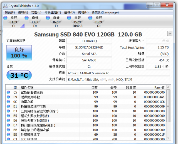The width and height of the screenshot is (178, 144).
Task: Select the 重新配置磁區數 attribute row
Action: pyautogui.click(x=86, y=92)
